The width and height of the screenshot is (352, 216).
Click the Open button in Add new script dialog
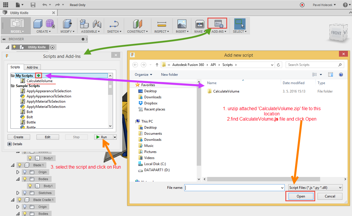pos(300,196)
